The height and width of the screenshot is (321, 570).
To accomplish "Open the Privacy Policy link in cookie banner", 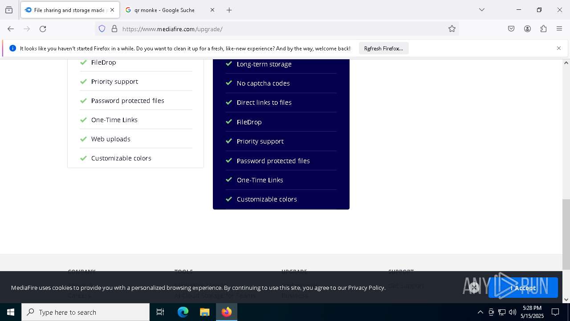I will point(366,288).
